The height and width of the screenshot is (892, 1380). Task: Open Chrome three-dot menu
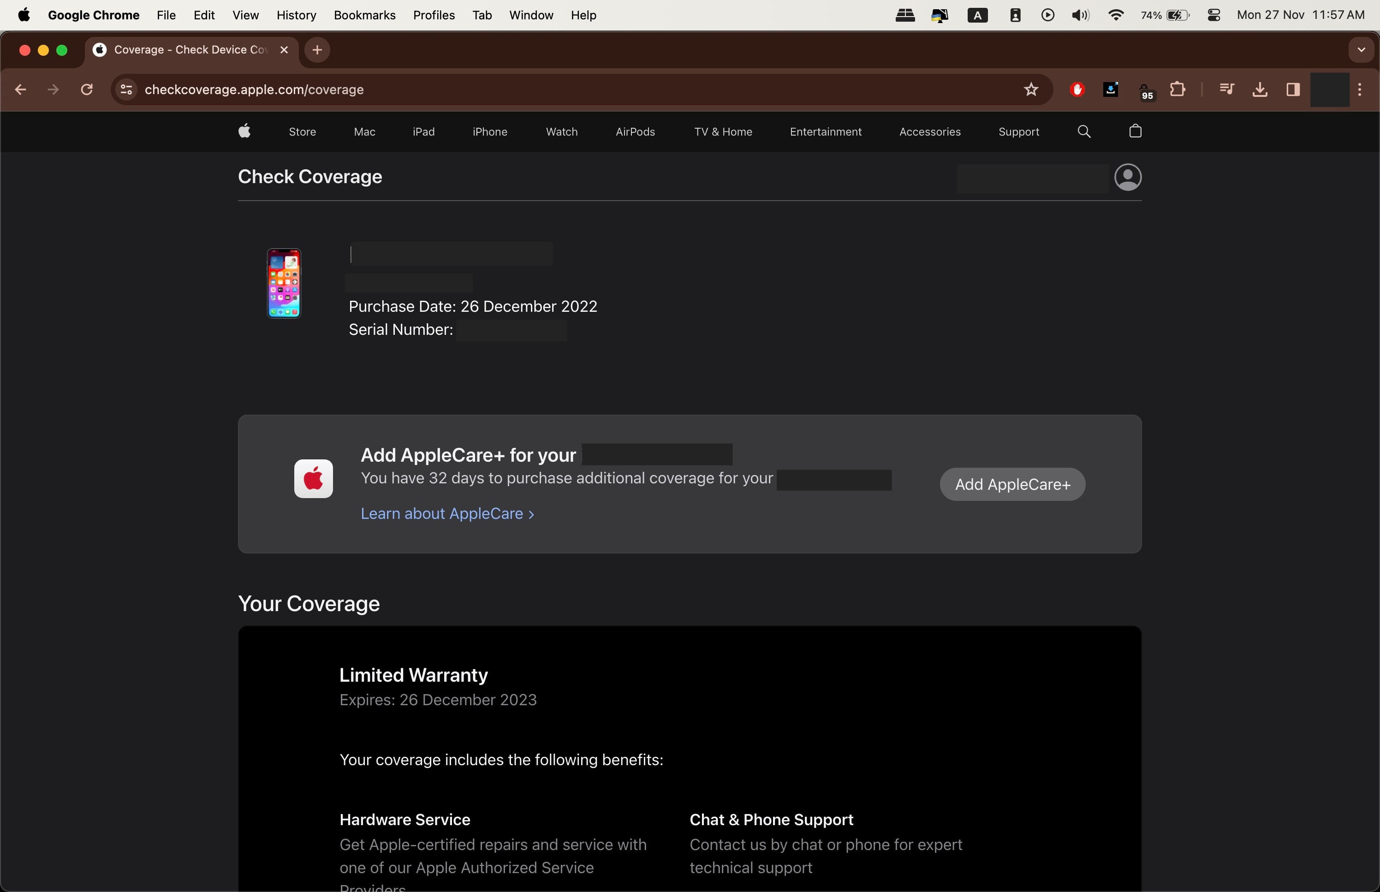pos(1360,90)
